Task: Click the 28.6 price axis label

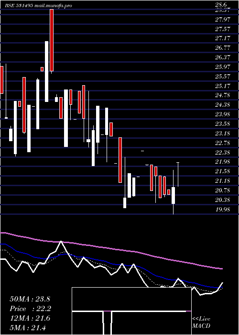Action: [221, 4]
